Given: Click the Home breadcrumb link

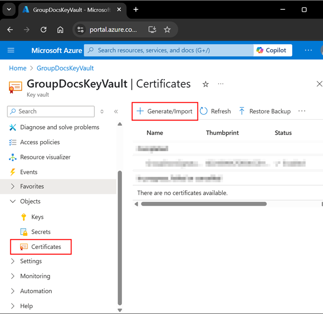Looking at the screenshot, I should coord(18,68).
